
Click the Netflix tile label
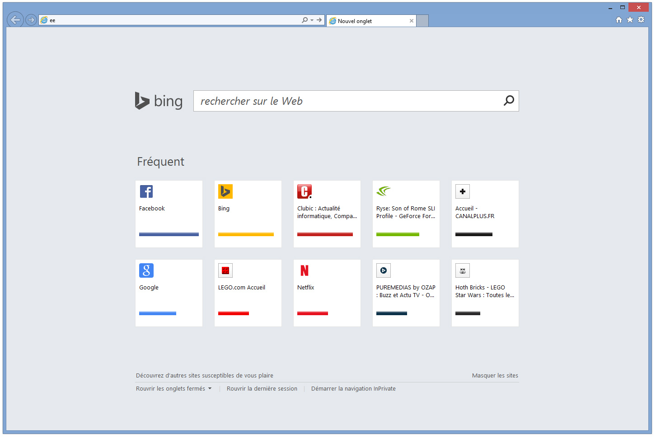tap(305, 288)
